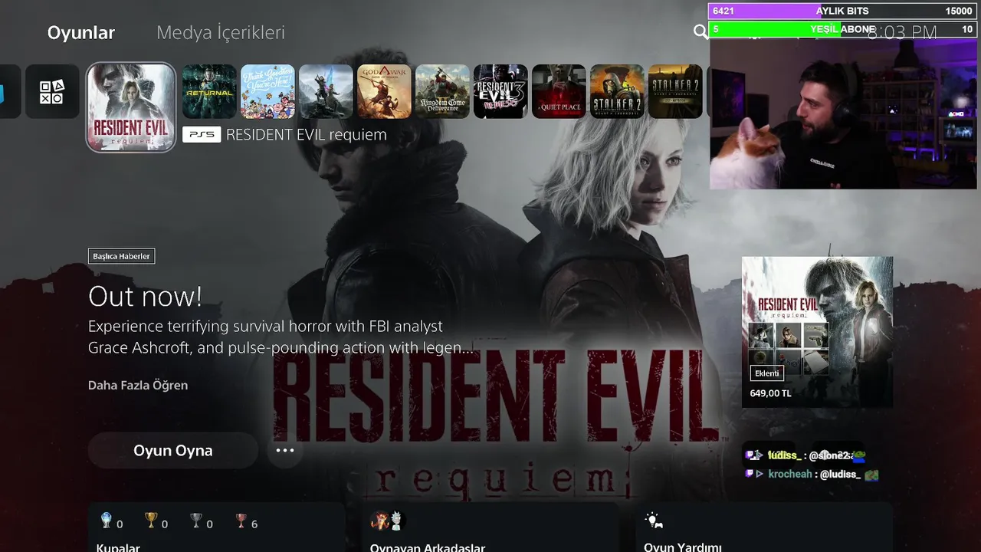981x552 pixels.
Task: Click the Başlıca Haberler badge
Action: click(x=122, y=256)
